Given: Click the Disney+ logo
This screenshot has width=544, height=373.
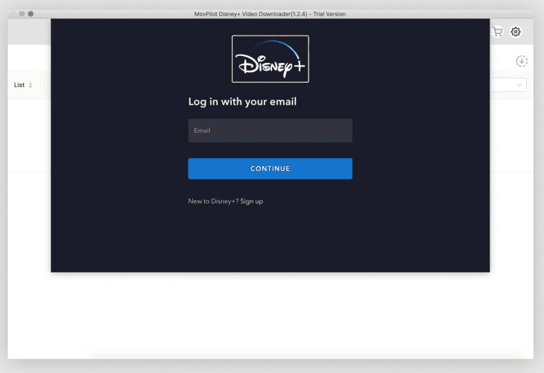Looking at the screenshot, I should (270, 59).
